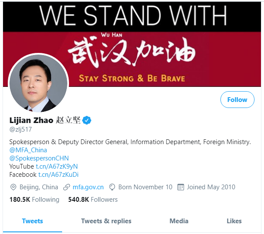Click the birthday balloon icon

click(112, 187)
